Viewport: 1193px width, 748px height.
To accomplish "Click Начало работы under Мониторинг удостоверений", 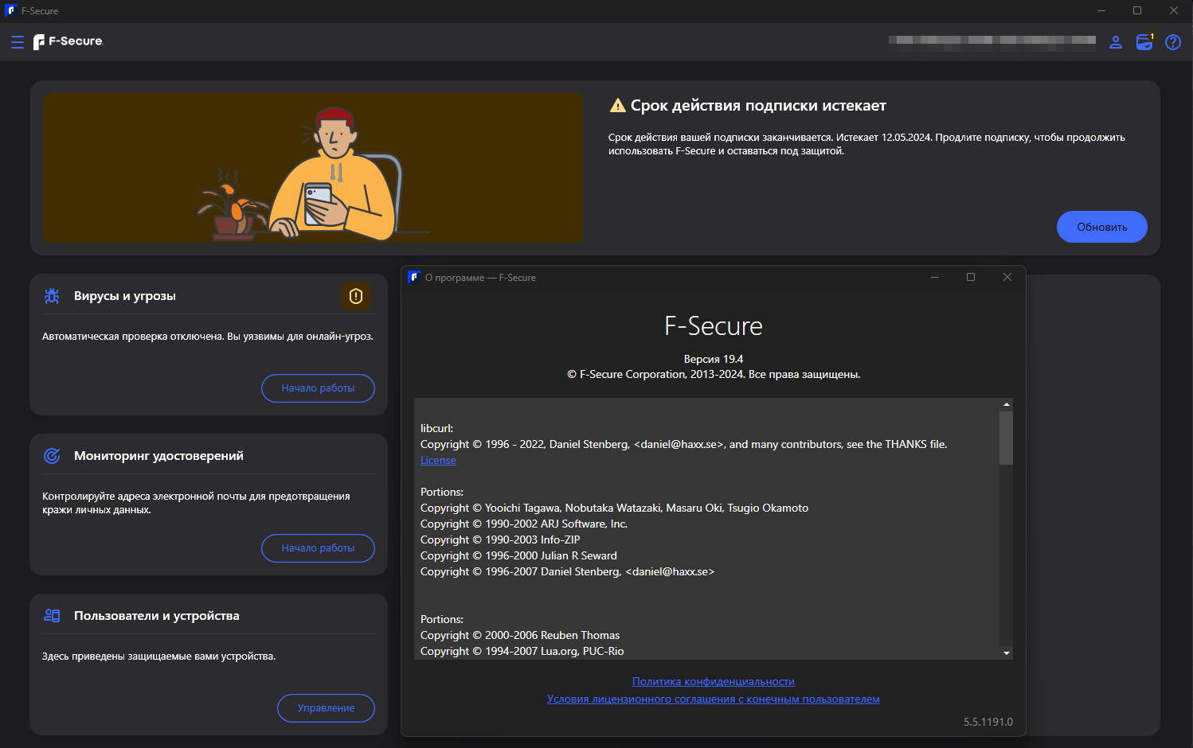I will 318,548.
